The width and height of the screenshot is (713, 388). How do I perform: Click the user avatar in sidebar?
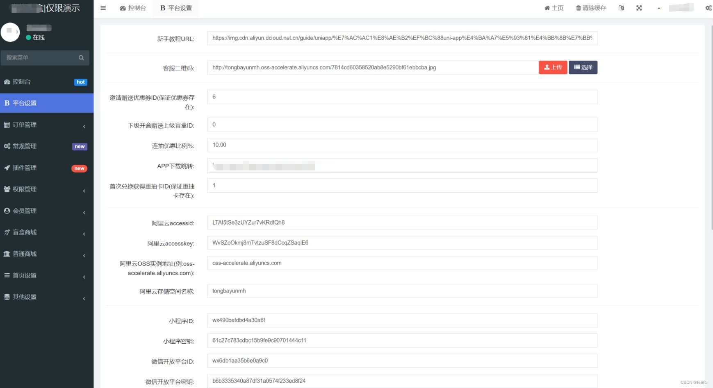10,32
